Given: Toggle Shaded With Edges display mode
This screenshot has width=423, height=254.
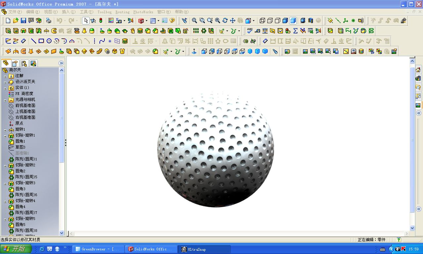Looking at the screenshot, I should 285,21.
